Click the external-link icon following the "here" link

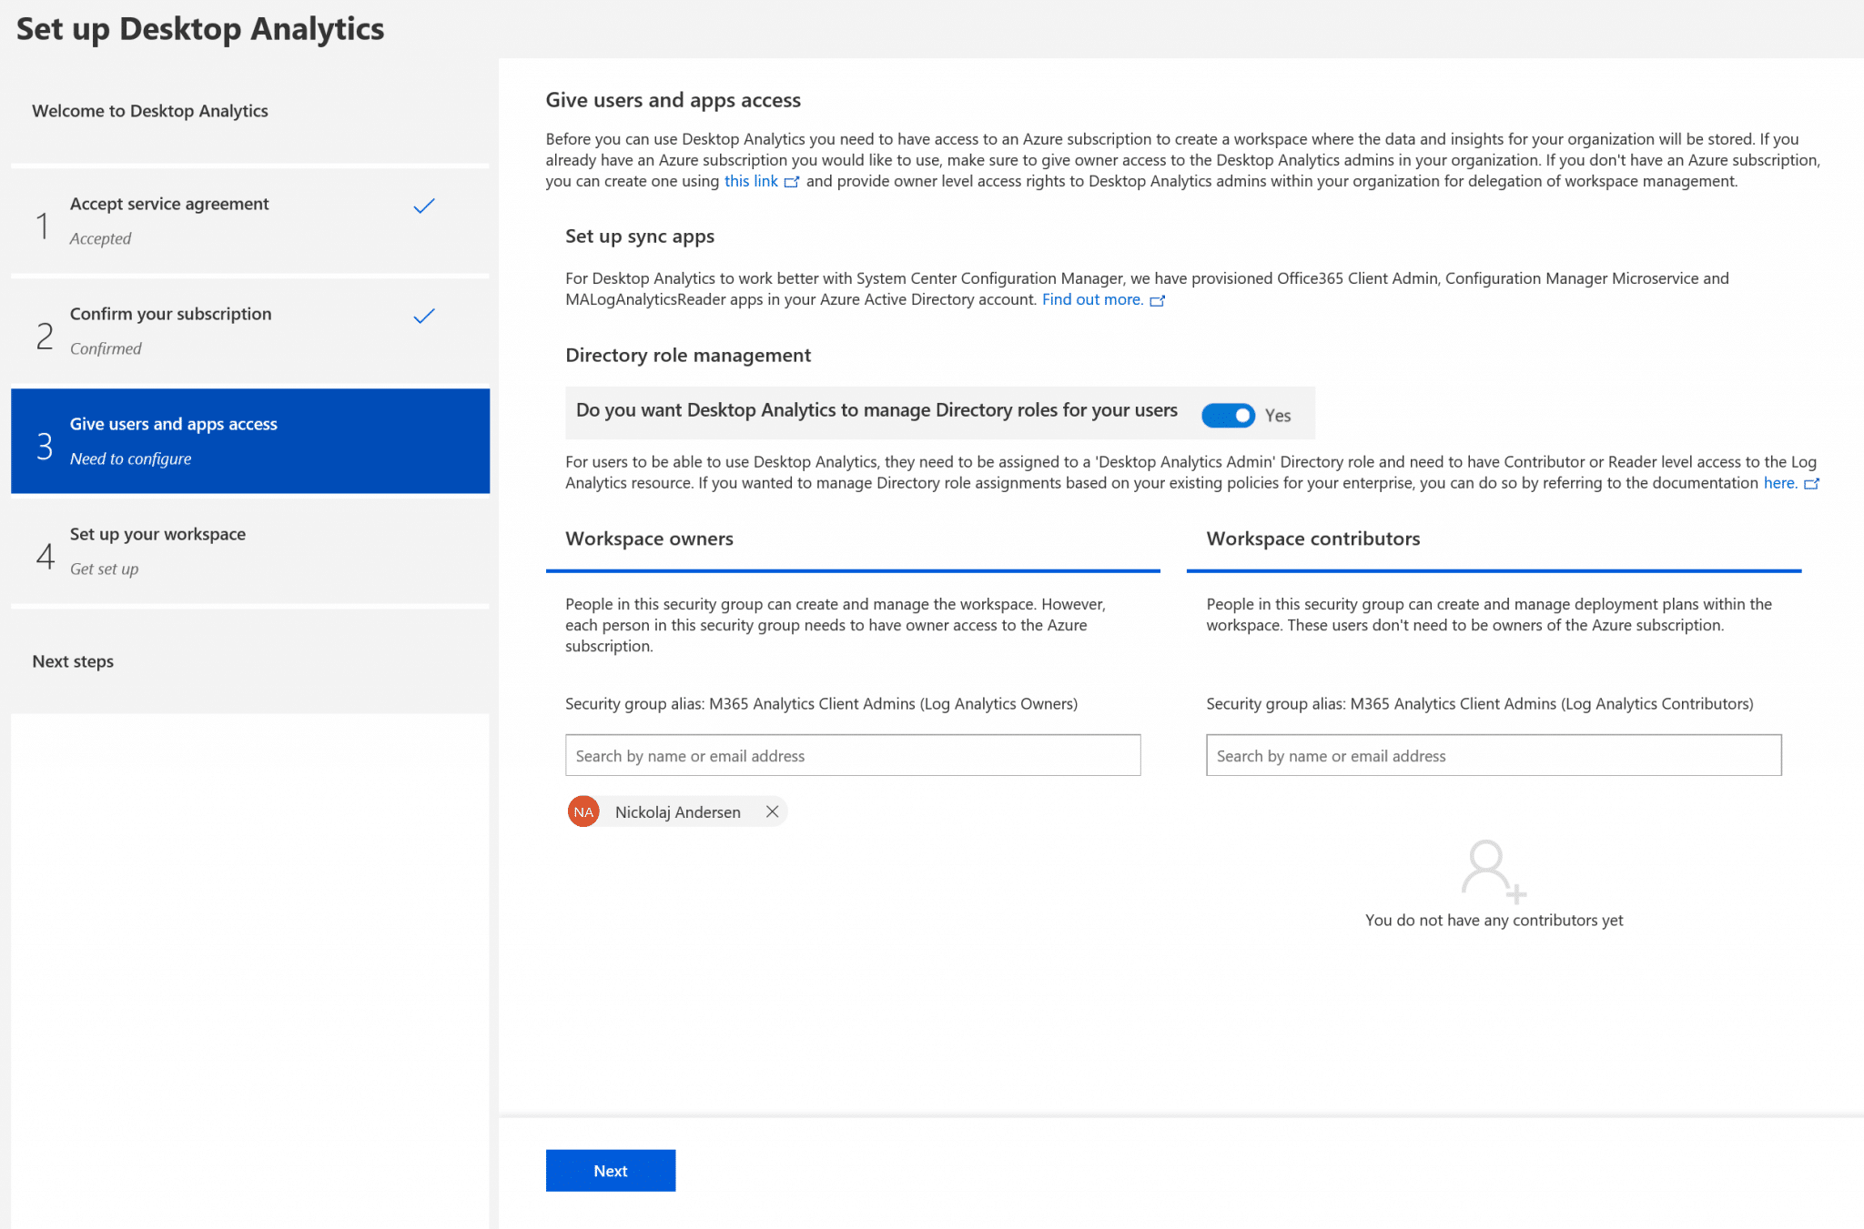(1812, 484)
